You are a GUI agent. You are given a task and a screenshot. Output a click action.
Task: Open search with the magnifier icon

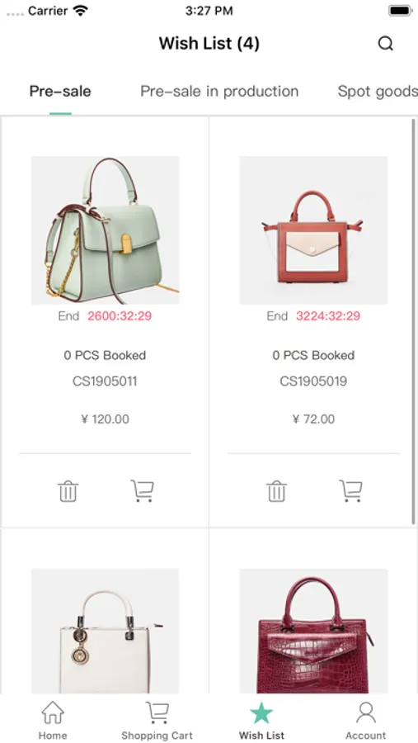[385, 44]
